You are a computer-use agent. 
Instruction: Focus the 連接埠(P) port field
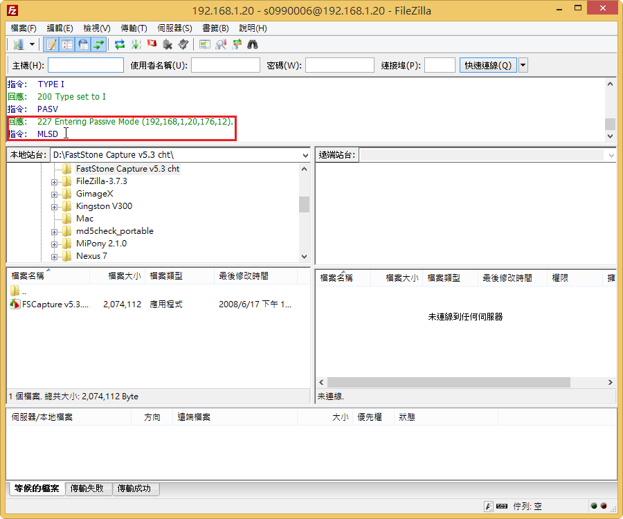(440, 65)
